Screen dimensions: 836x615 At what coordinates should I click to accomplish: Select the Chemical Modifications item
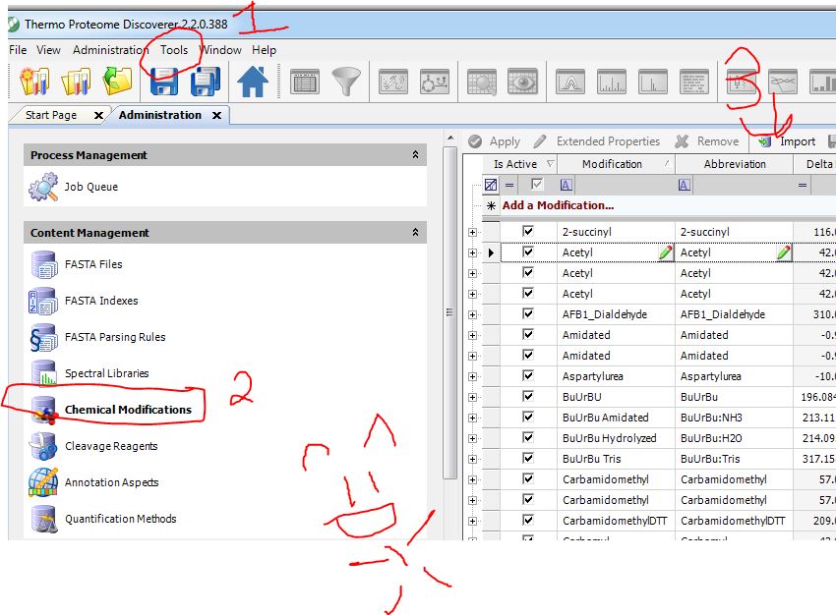pyautogui.click(x=128, y=410)
